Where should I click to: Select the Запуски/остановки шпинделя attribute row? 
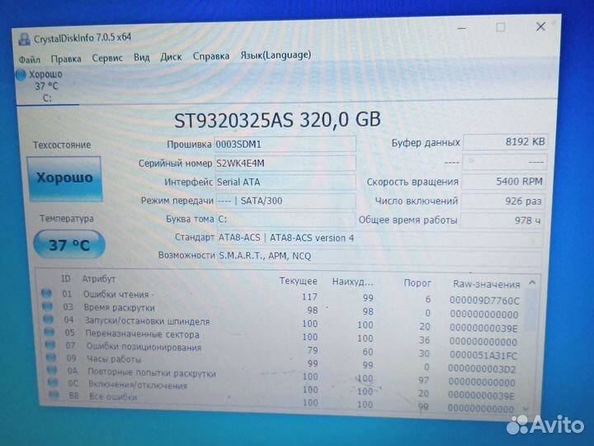tap(281, 324)
